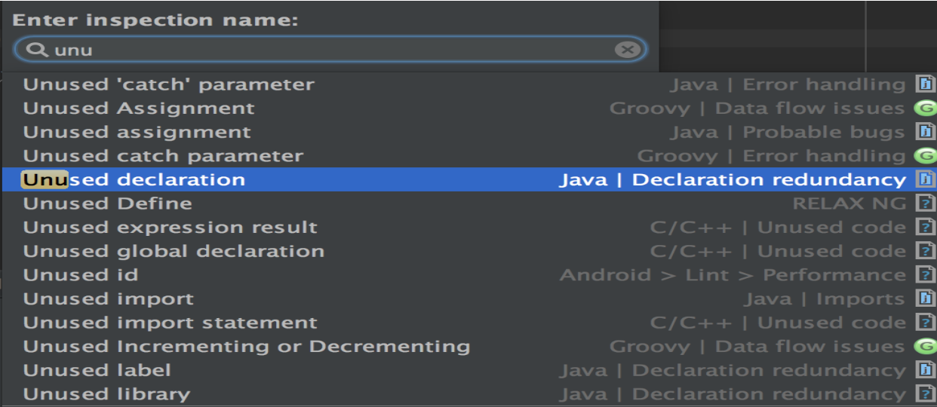The width and height of the screenshot is (937, 407).
Task: Pick the Unused id Android Lint inspection
Action: point(81,275)
